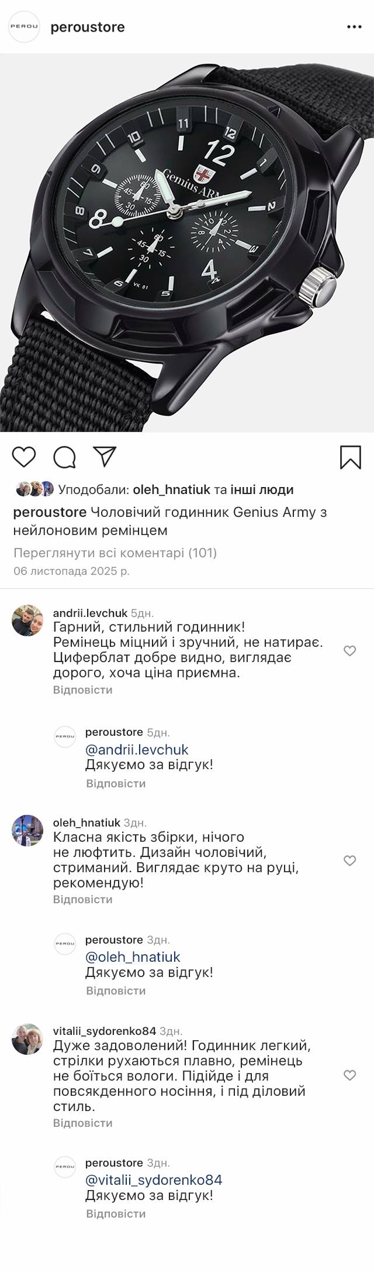Reply to andrii.levchuk's comment
The width and height of the screenshot is (374, 1272).
pyautogui.click(x=82, y=690)
